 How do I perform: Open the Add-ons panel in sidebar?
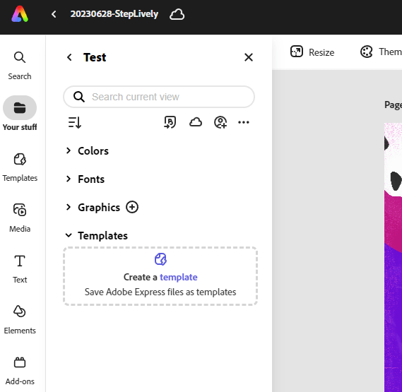tap(20, 371)
